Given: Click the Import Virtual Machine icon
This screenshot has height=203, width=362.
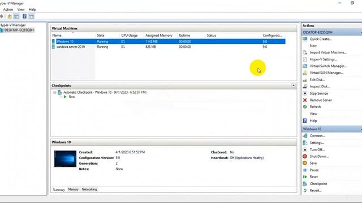Looking at the screenshot, I should pos(305,52).
